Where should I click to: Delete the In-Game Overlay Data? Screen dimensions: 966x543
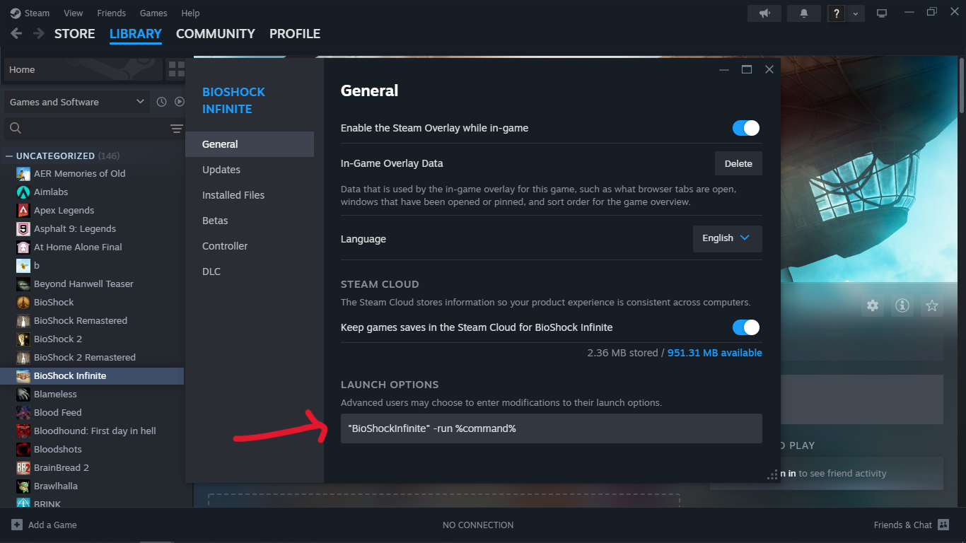point(738,163)
